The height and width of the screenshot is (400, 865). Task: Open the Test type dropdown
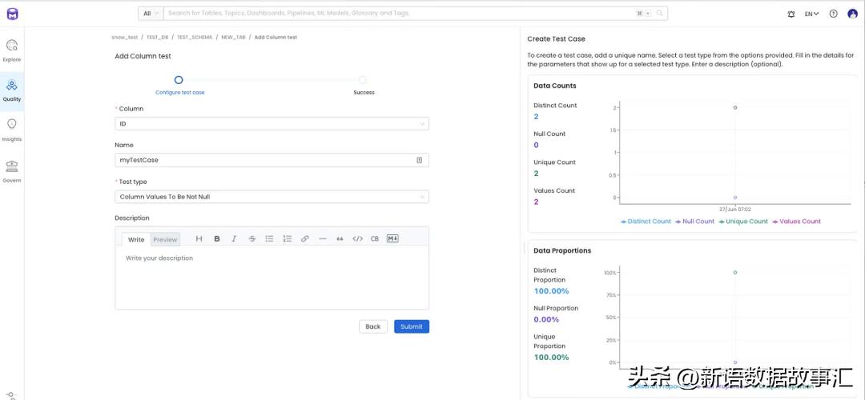(x=272, y=197)
